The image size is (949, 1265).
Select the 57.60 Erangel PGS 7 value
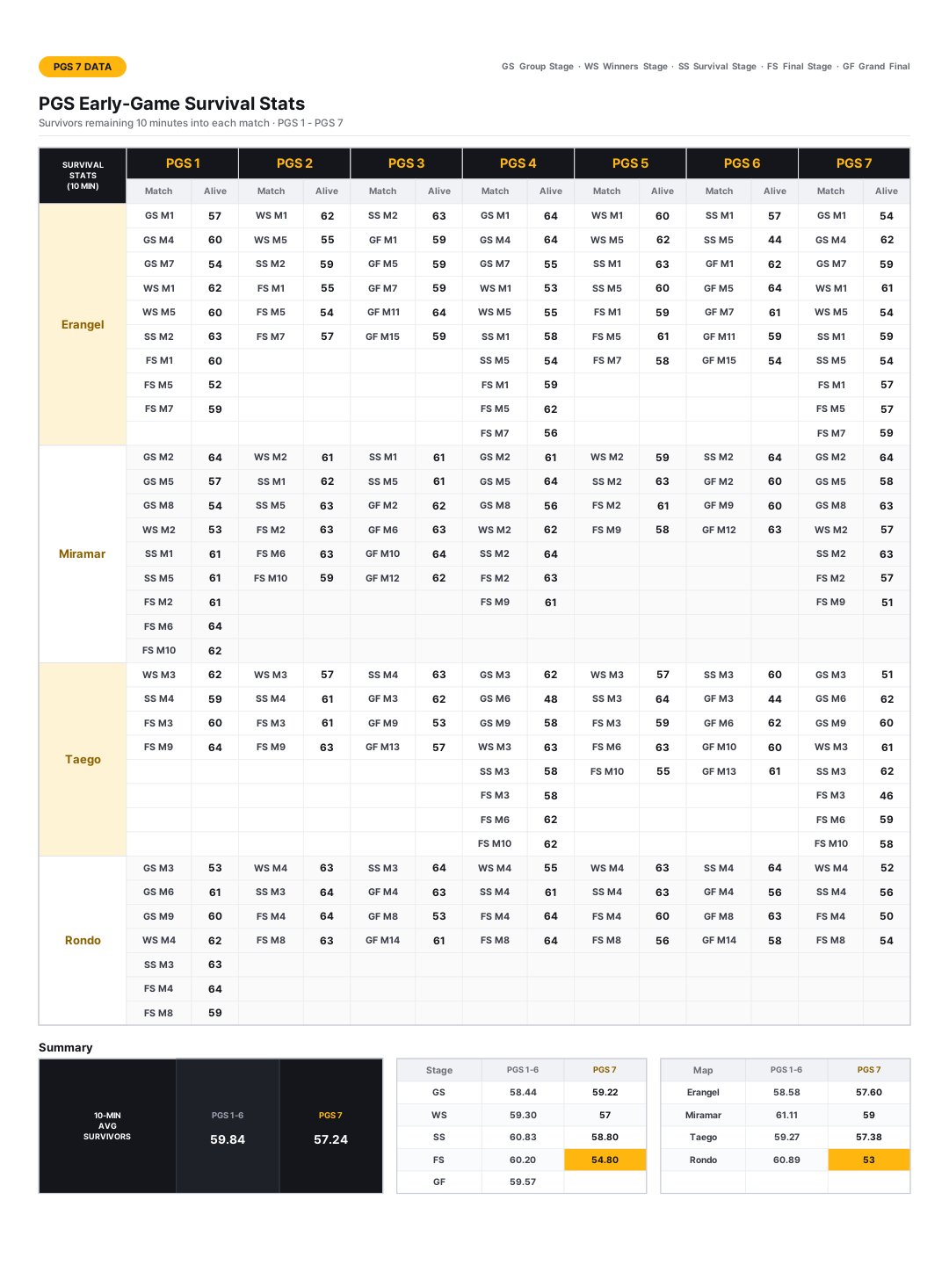click(x=869, y=1093)
